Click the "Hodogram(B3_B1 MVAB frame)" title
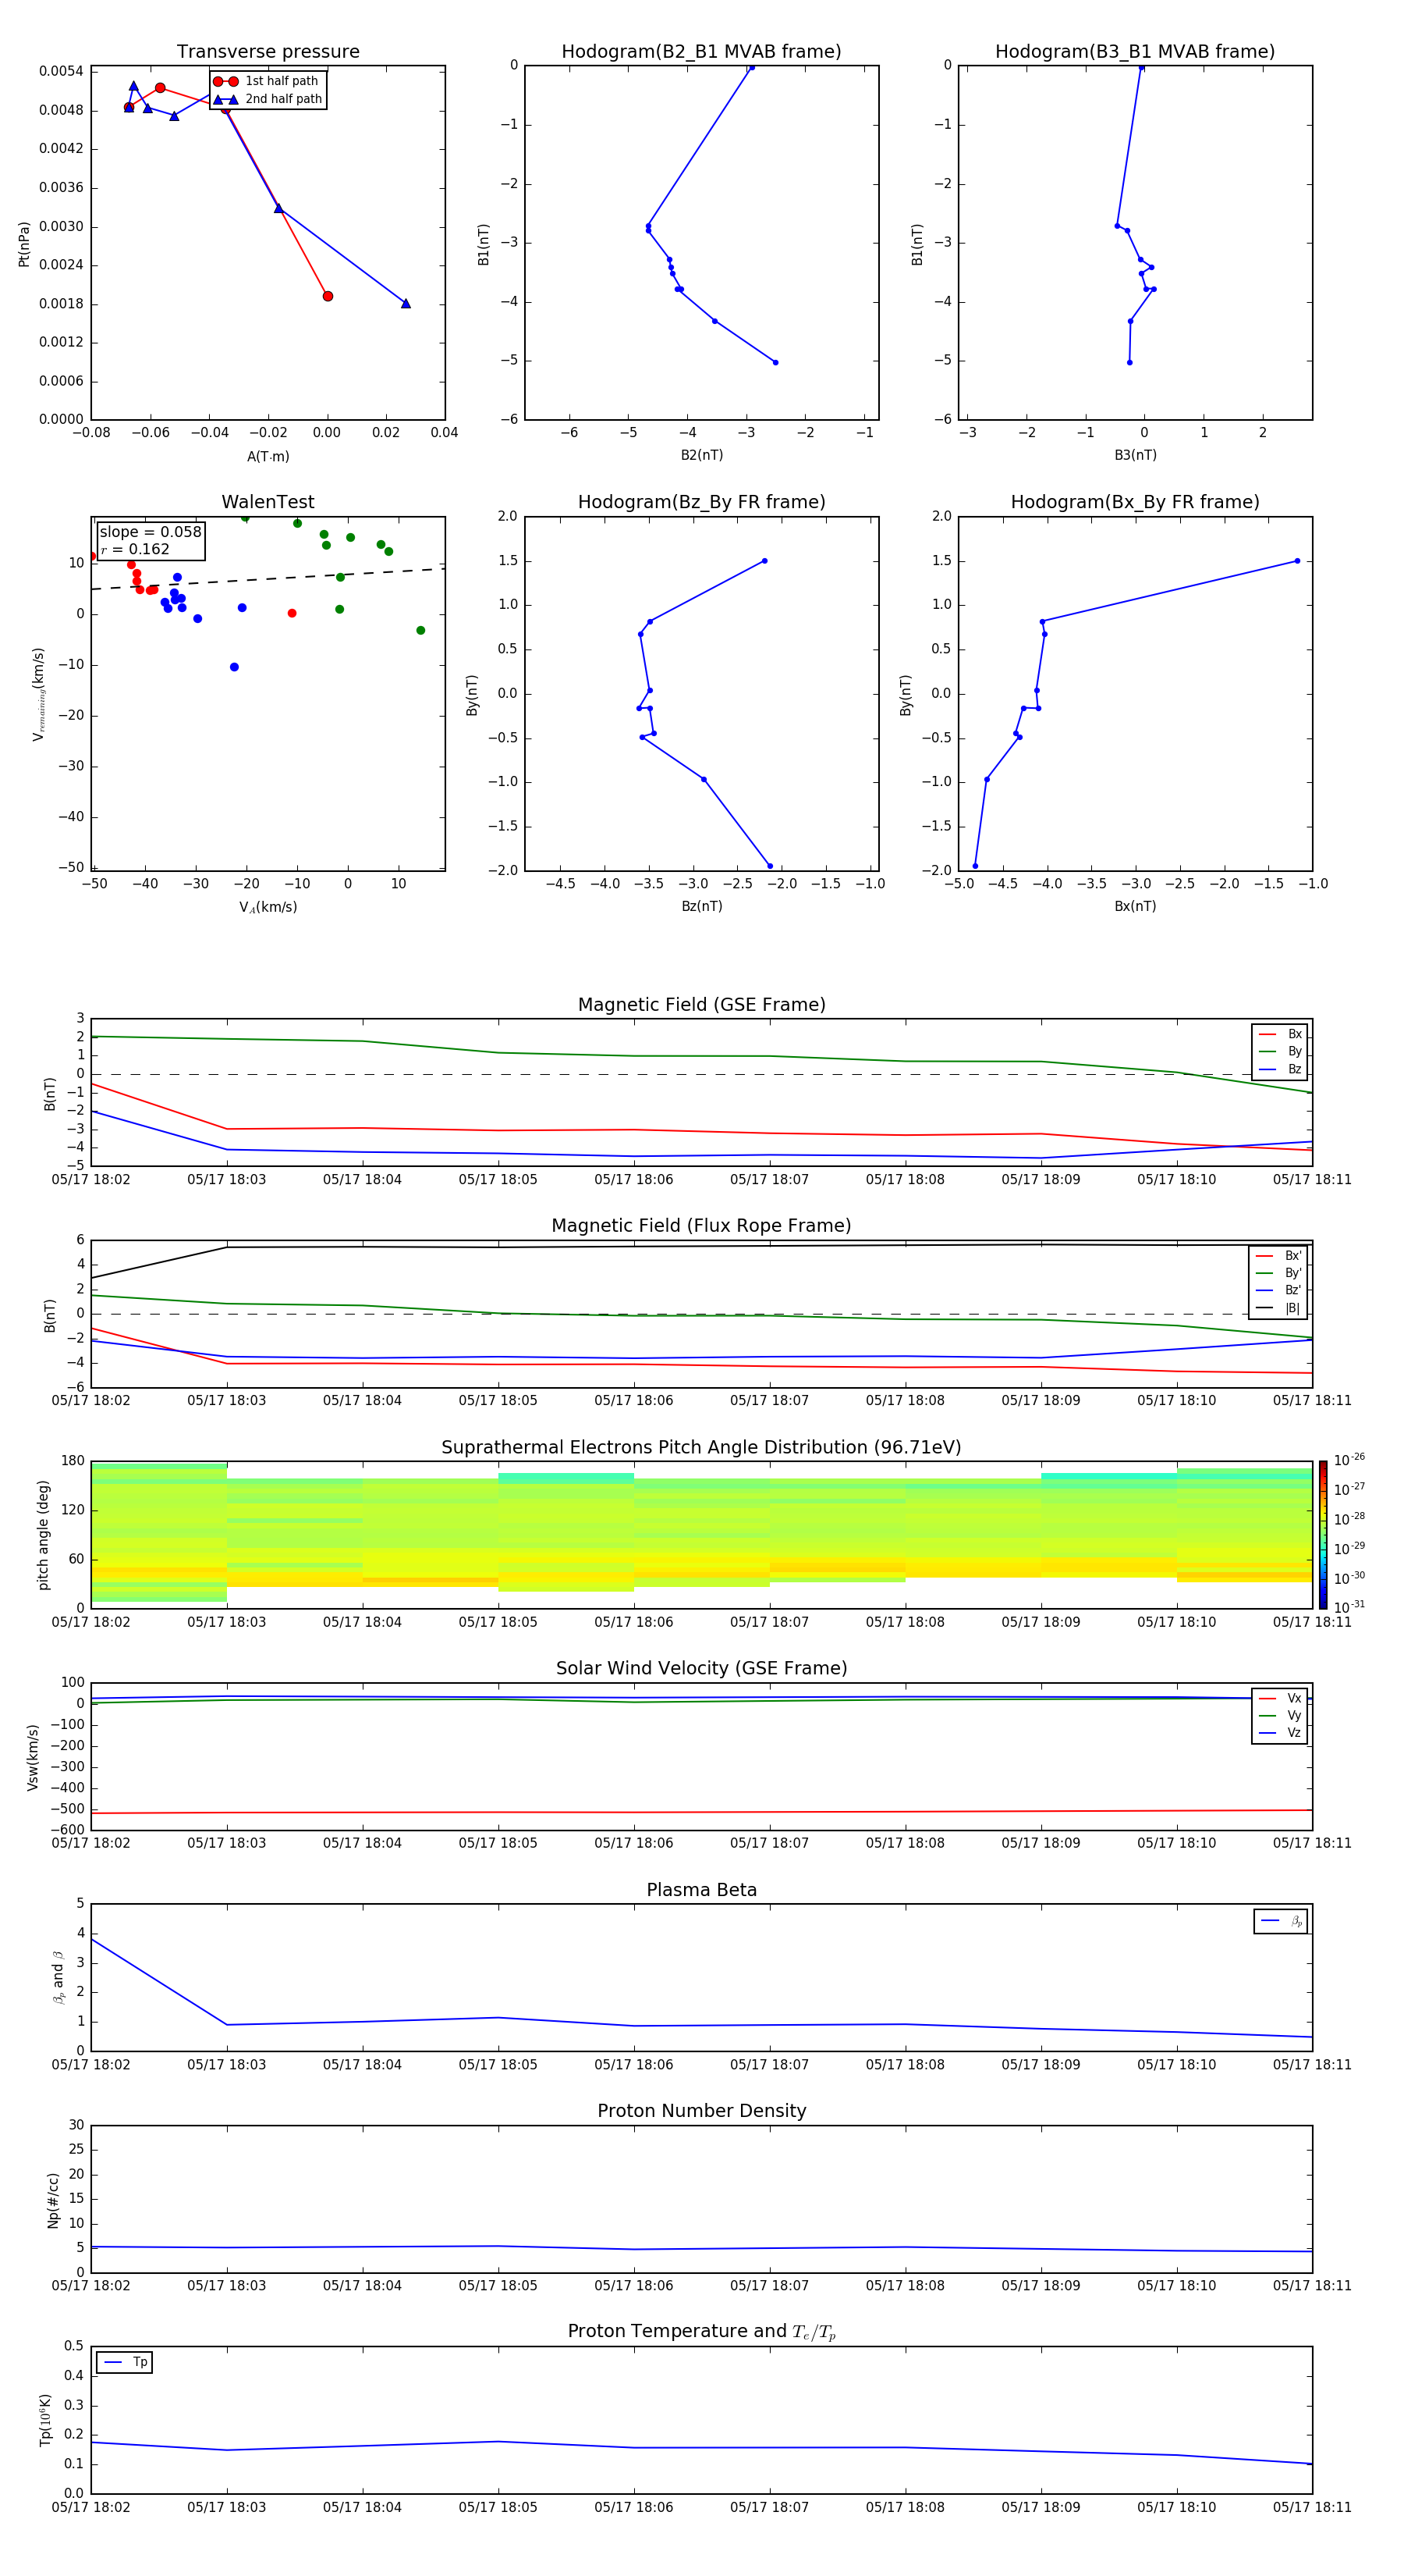 [1135, 52]
